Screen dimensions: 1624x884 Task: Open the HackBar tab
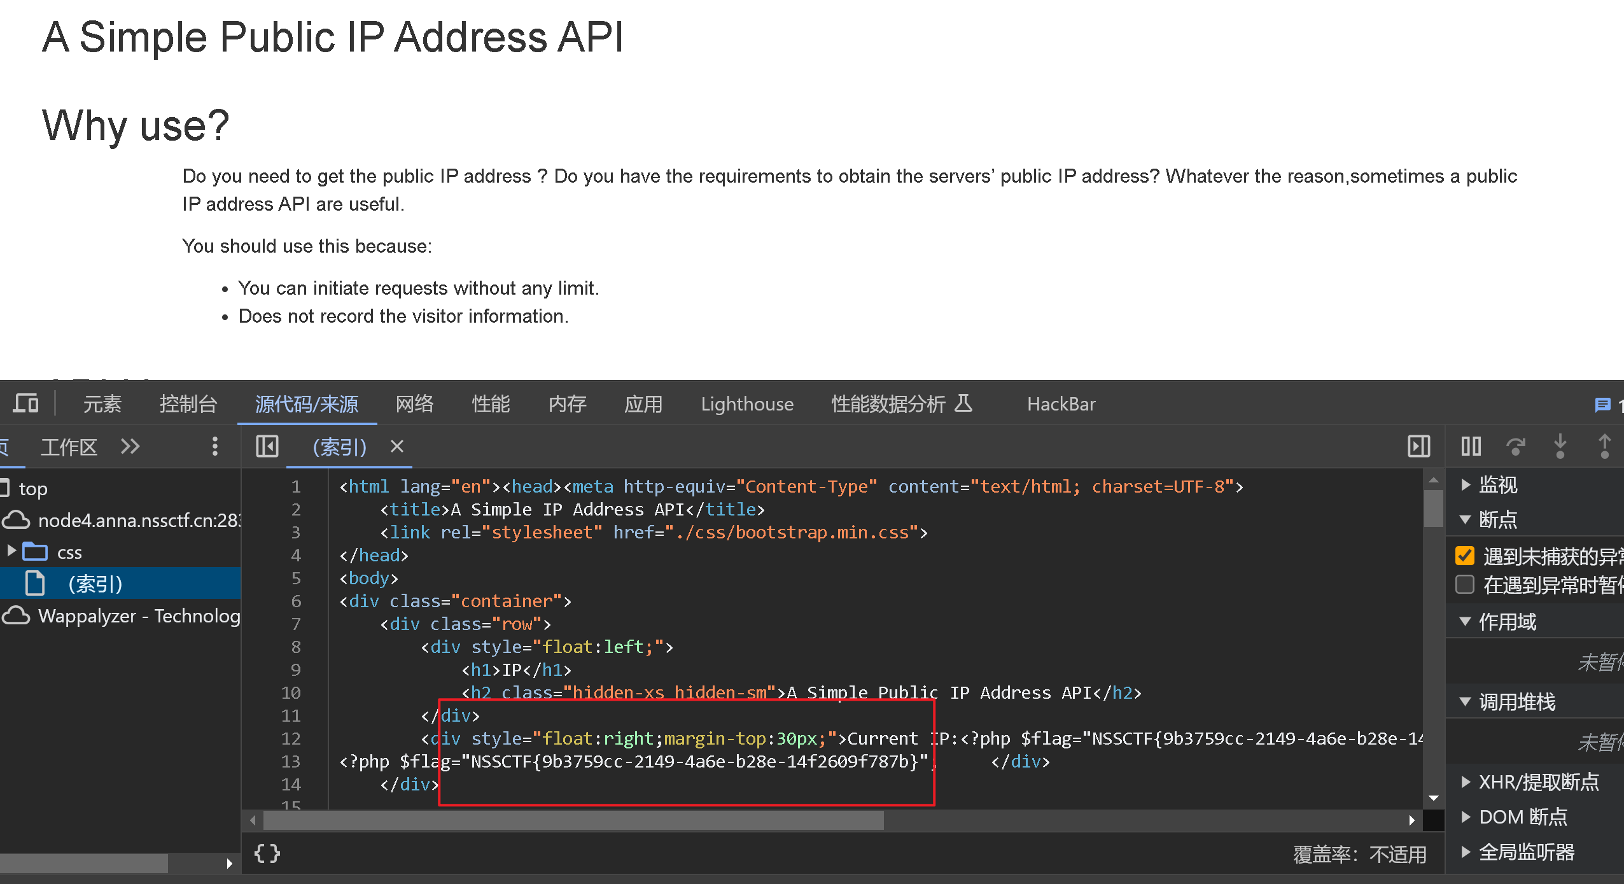pos(1061,403)
